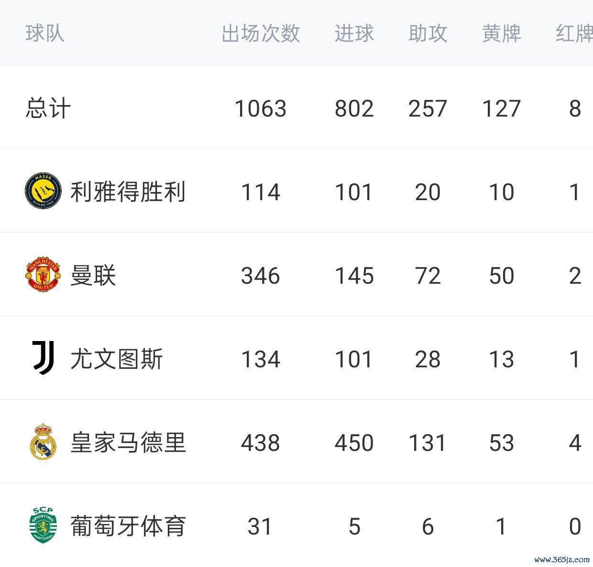Open the 利雅得胜利 team link

tap(128, 192)
